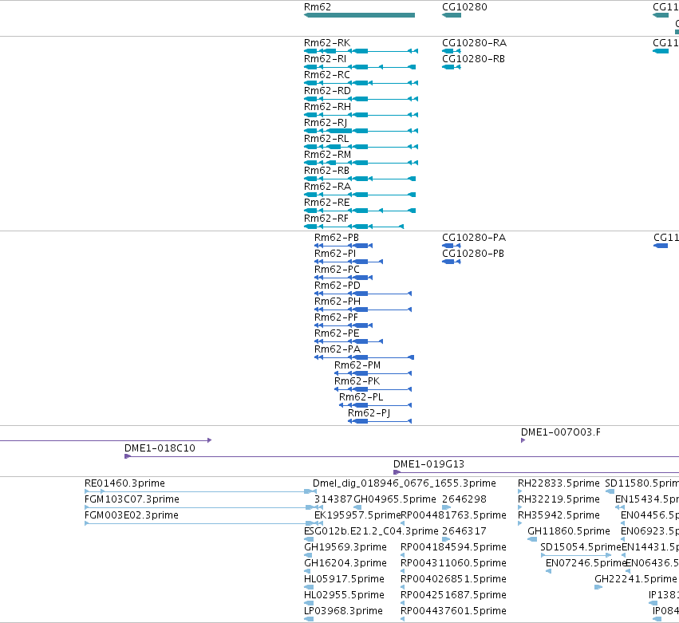Click the Rm62-RI transcript label
The height and width of the screenshot is (623, 679).
[326, 59]
